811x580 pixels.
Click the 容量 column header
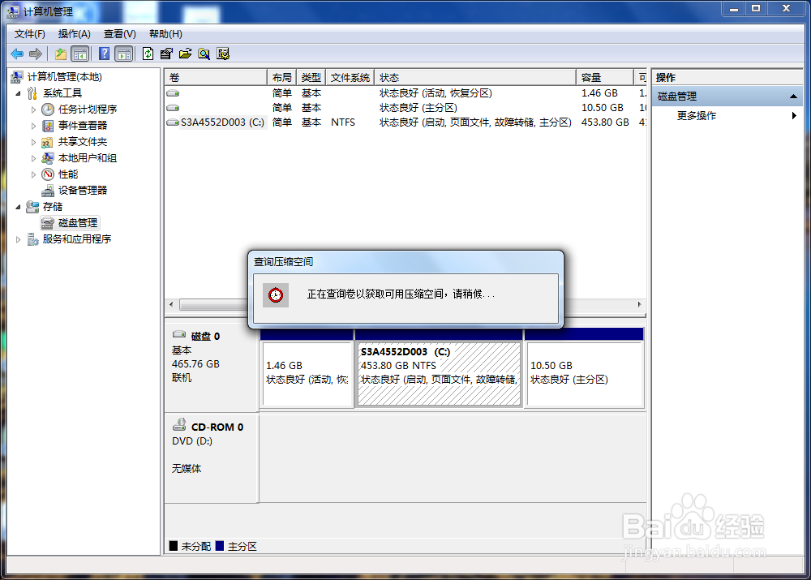[x=605, y=78]
